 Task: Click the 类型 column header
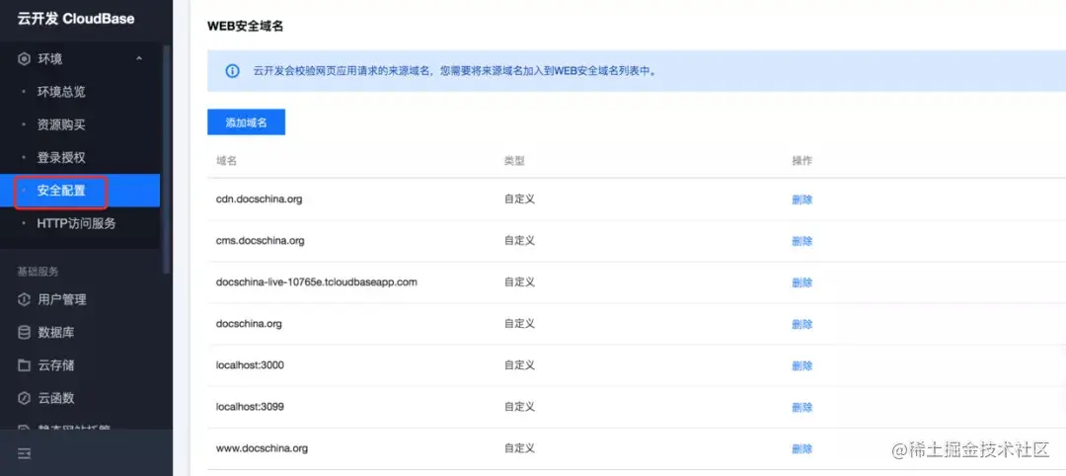(x=514, y=161)
